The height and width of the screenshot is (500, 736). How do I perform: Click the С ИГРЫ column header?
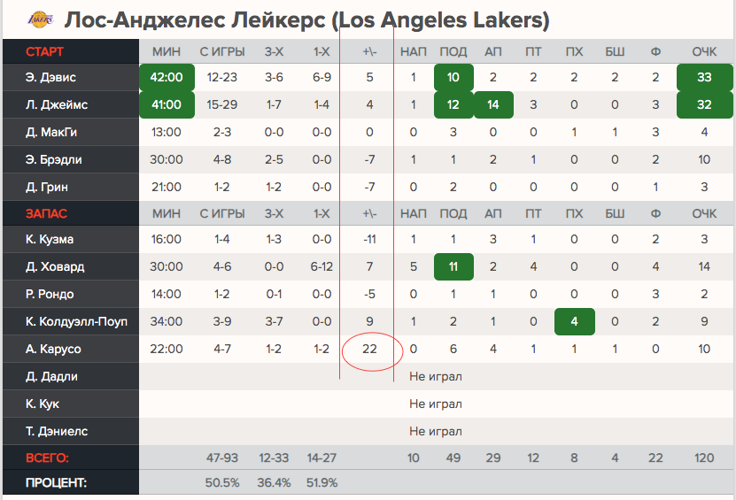click(221, 51)
